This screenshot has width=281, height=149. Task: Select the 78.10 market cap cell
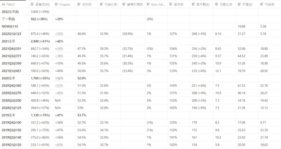click(x=241, y=71)
